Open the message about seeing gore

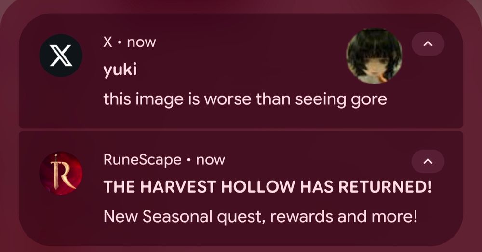coord(245,100)
